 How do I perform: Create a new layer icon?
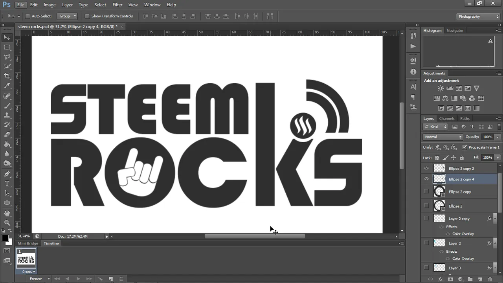(x=480, y=279)
